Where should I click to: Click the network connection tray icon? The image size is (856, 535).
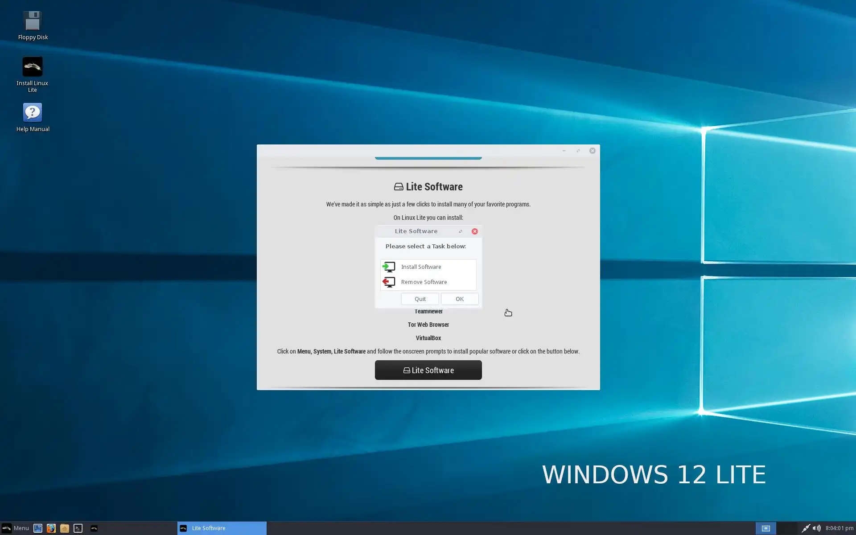(x=805, y=528)
